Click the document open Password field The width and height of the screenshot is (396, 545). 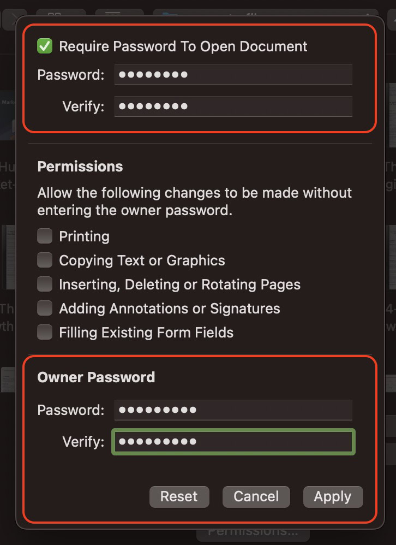233,75
